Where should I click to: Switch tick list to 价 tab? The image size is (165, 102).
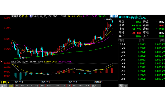pyautogui.click(x=126, y=86)
